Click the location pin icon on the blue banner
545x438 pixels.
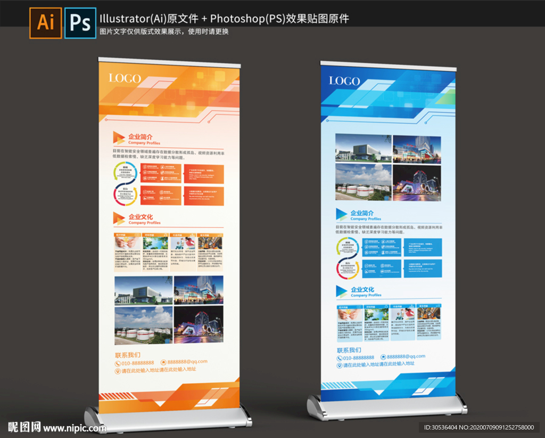click(x=339, y=366)
